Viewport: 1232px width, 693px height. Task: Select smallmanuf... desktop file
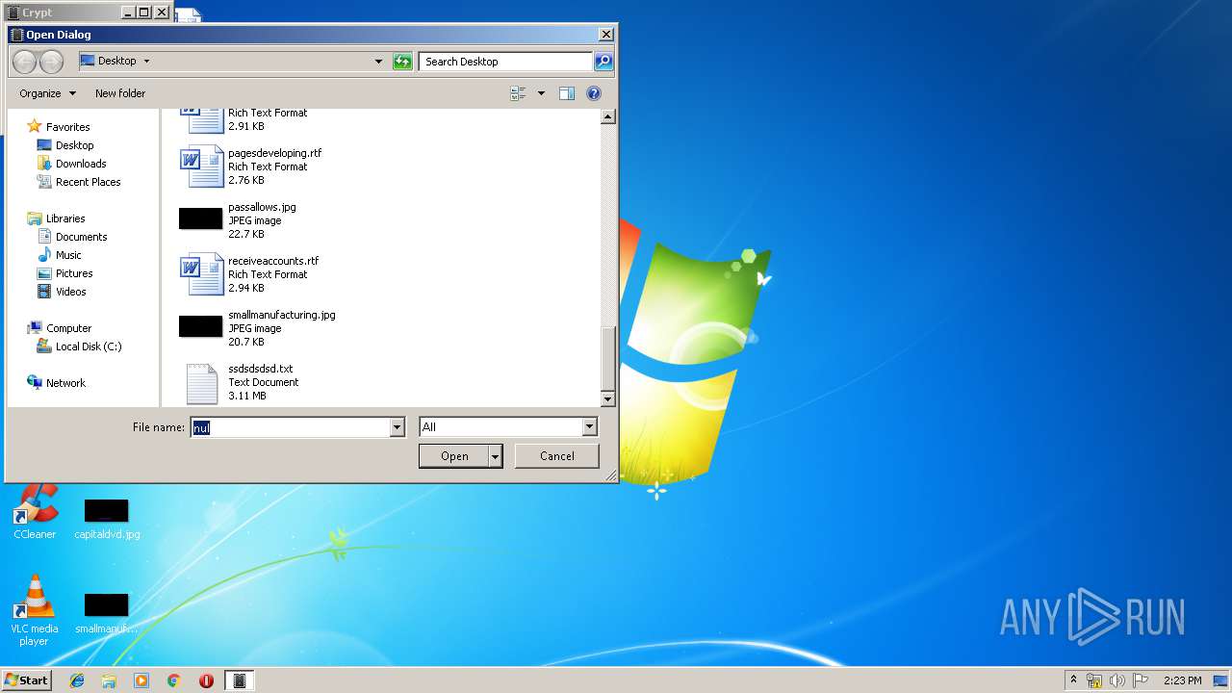[106, 614]
